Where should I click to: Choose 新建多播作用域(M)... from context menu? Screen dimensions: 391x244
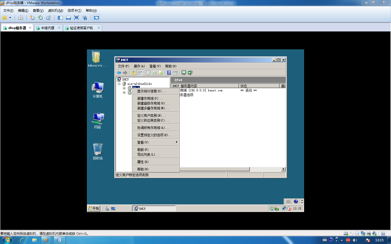(x=156, y=108)
